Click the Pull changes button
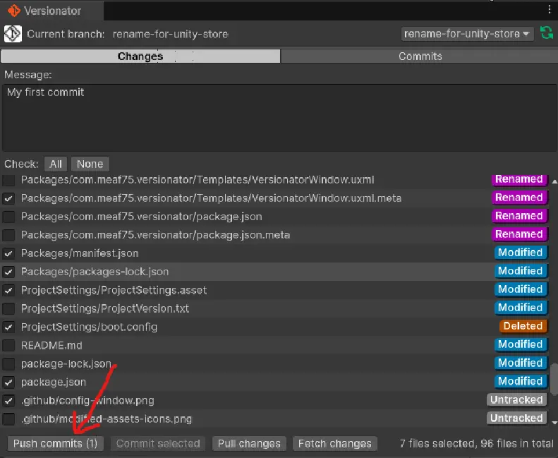This screenshot has width=558, height=458. click(x=249, y=444)
